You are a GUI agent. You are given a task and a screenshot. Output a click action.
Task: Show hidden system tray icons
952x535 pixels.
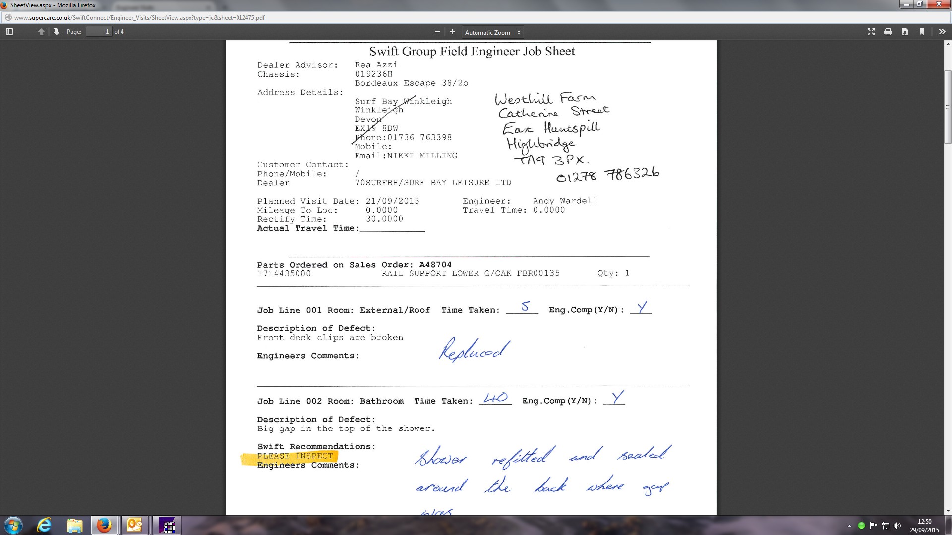coord(849,526)
